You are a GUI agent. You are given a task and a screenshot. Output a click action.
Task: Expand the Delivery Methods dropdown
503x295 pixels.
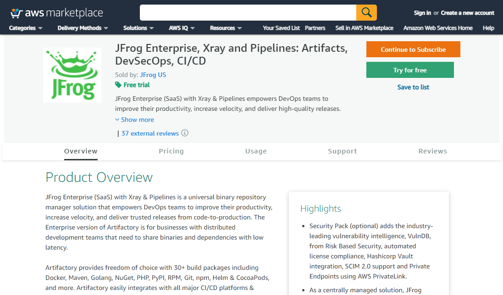[x=83, y=28]
